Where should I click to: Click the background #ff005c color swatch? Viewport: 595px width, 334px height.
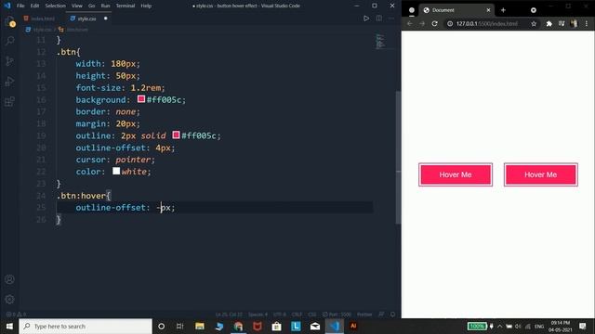pos(141,99)
